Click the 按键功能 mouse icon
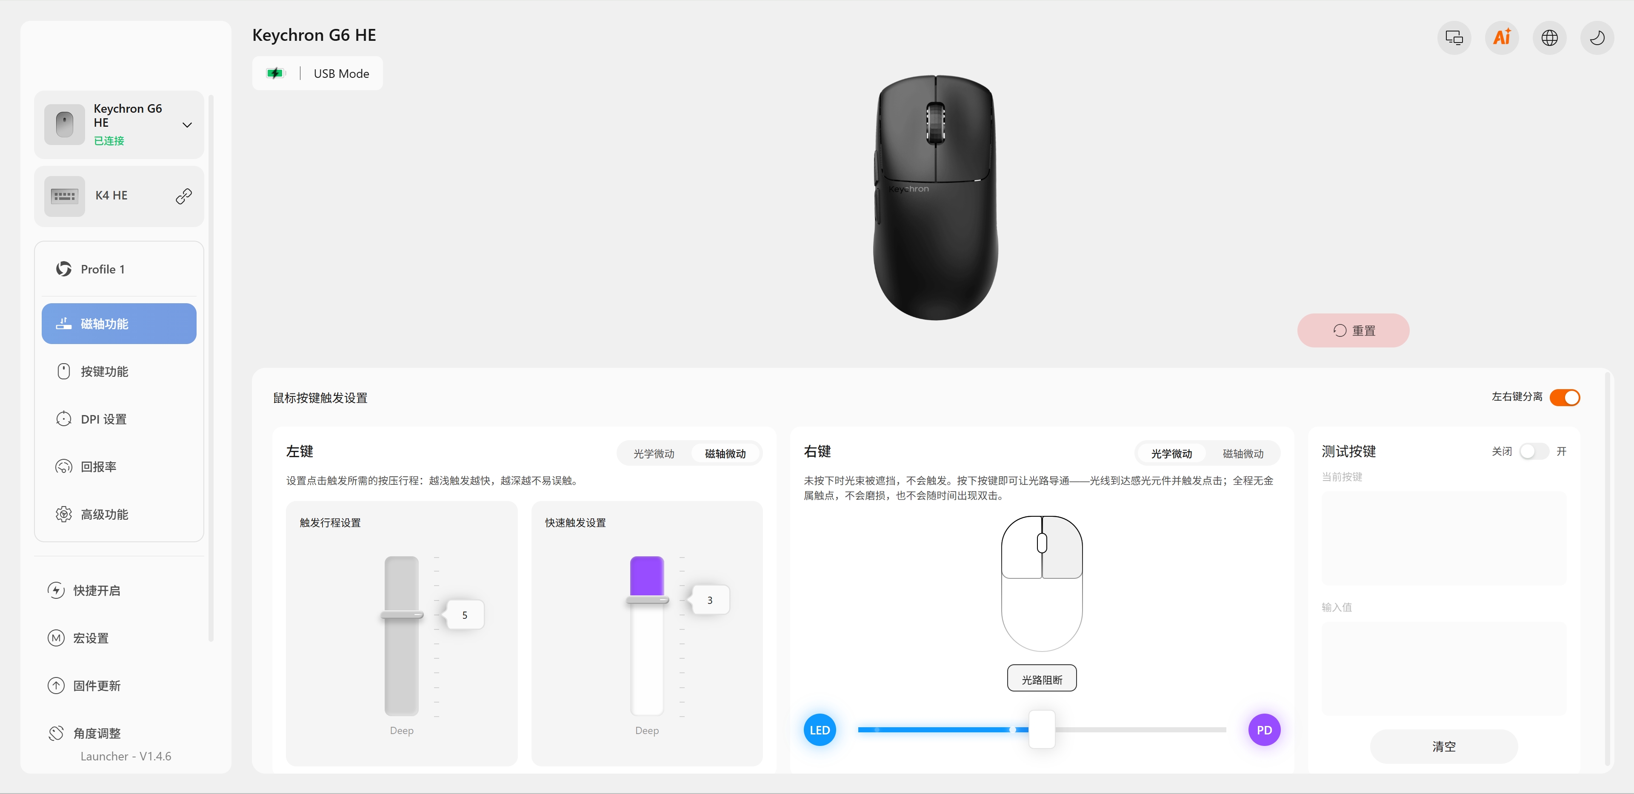 pos(63,372)
